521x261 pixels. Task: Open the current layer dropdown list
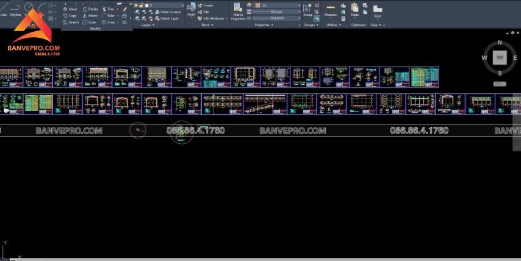point(183,5)
